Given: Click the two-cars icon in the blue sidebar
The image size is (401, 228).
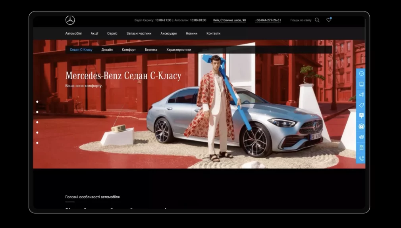Looking at the screenshot, I should [361, 137].
